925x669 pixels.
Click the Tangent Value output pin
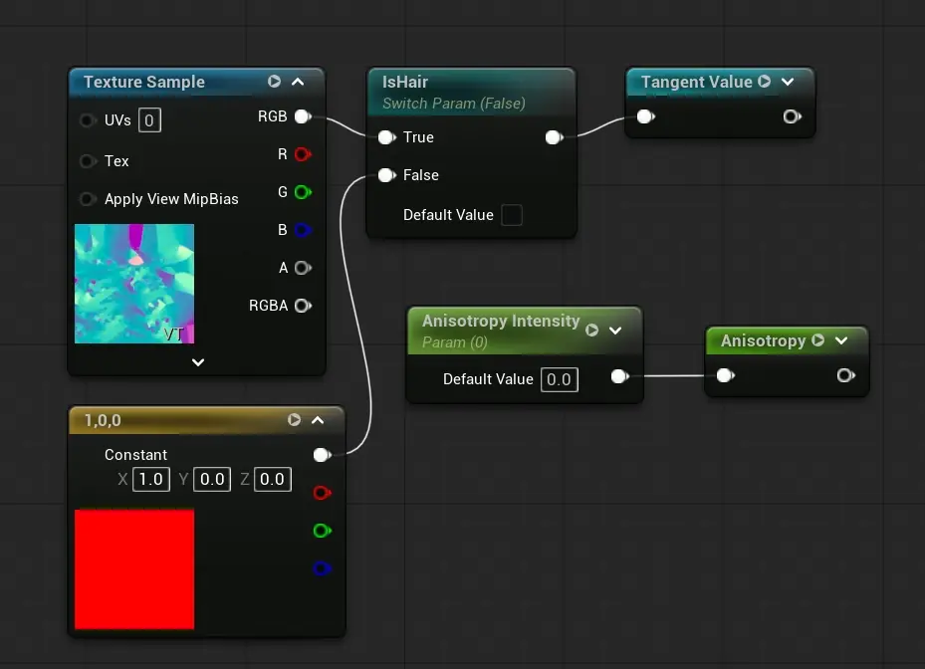[x=792, y=116]
